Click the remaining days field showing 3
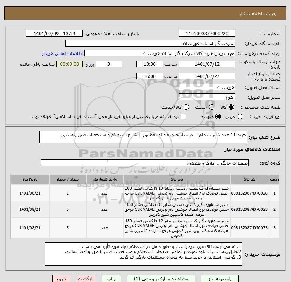This screenshot has height=282, width=291. 109,64
